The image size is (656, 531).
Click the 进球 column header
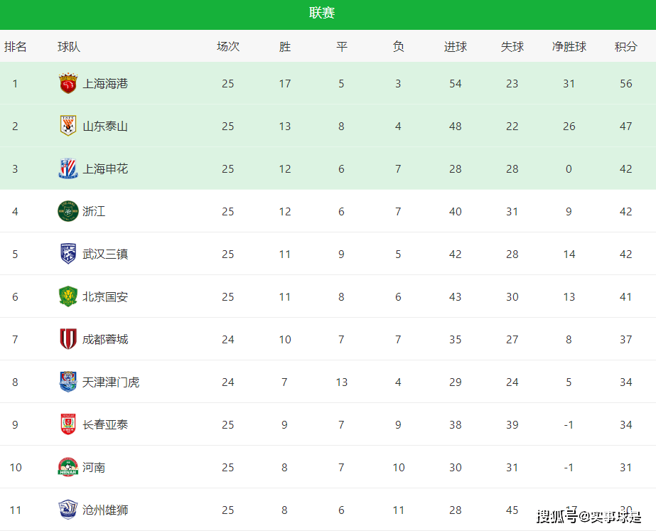point(455,46)
